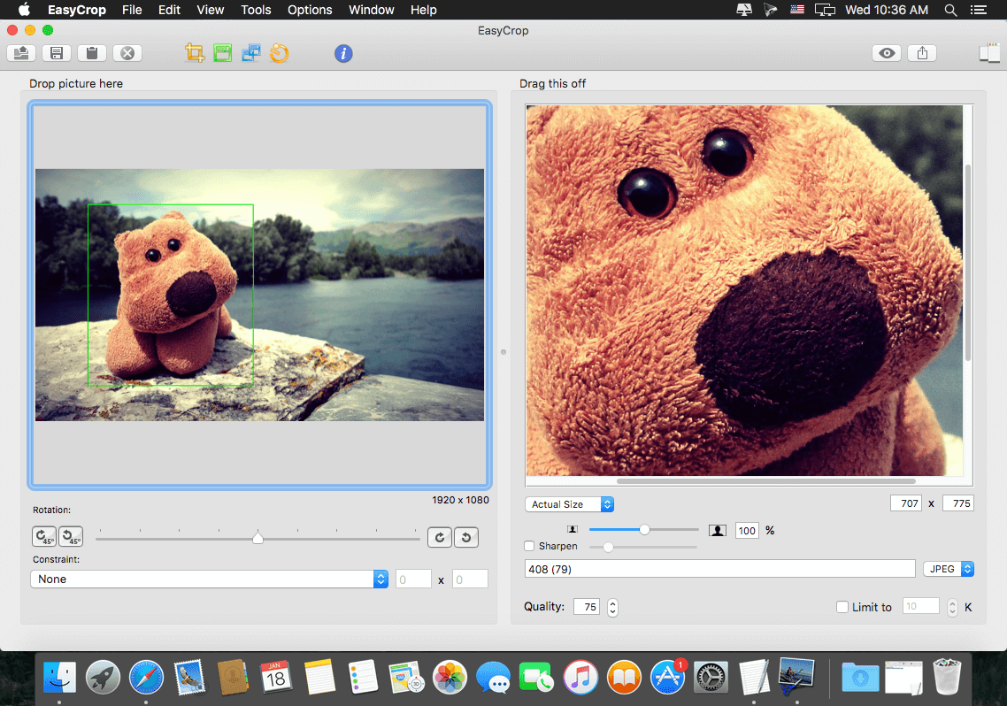Click the Limit to kilobytes field

tap(921, 606)
